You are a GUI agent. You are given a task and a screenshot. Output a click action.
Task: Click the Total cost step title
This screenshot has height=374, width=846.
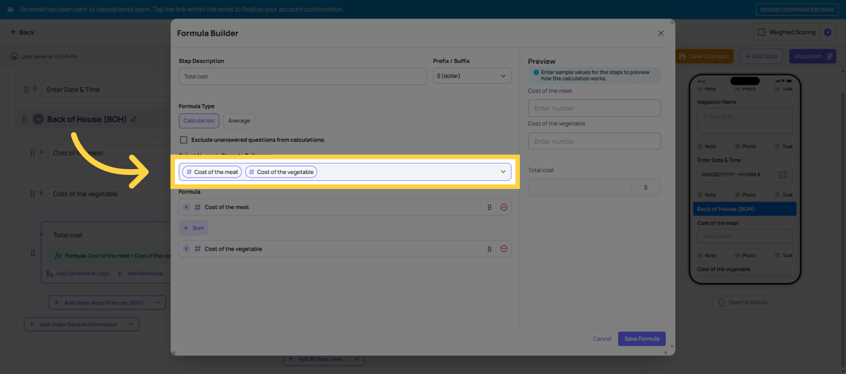coord(68,235)
